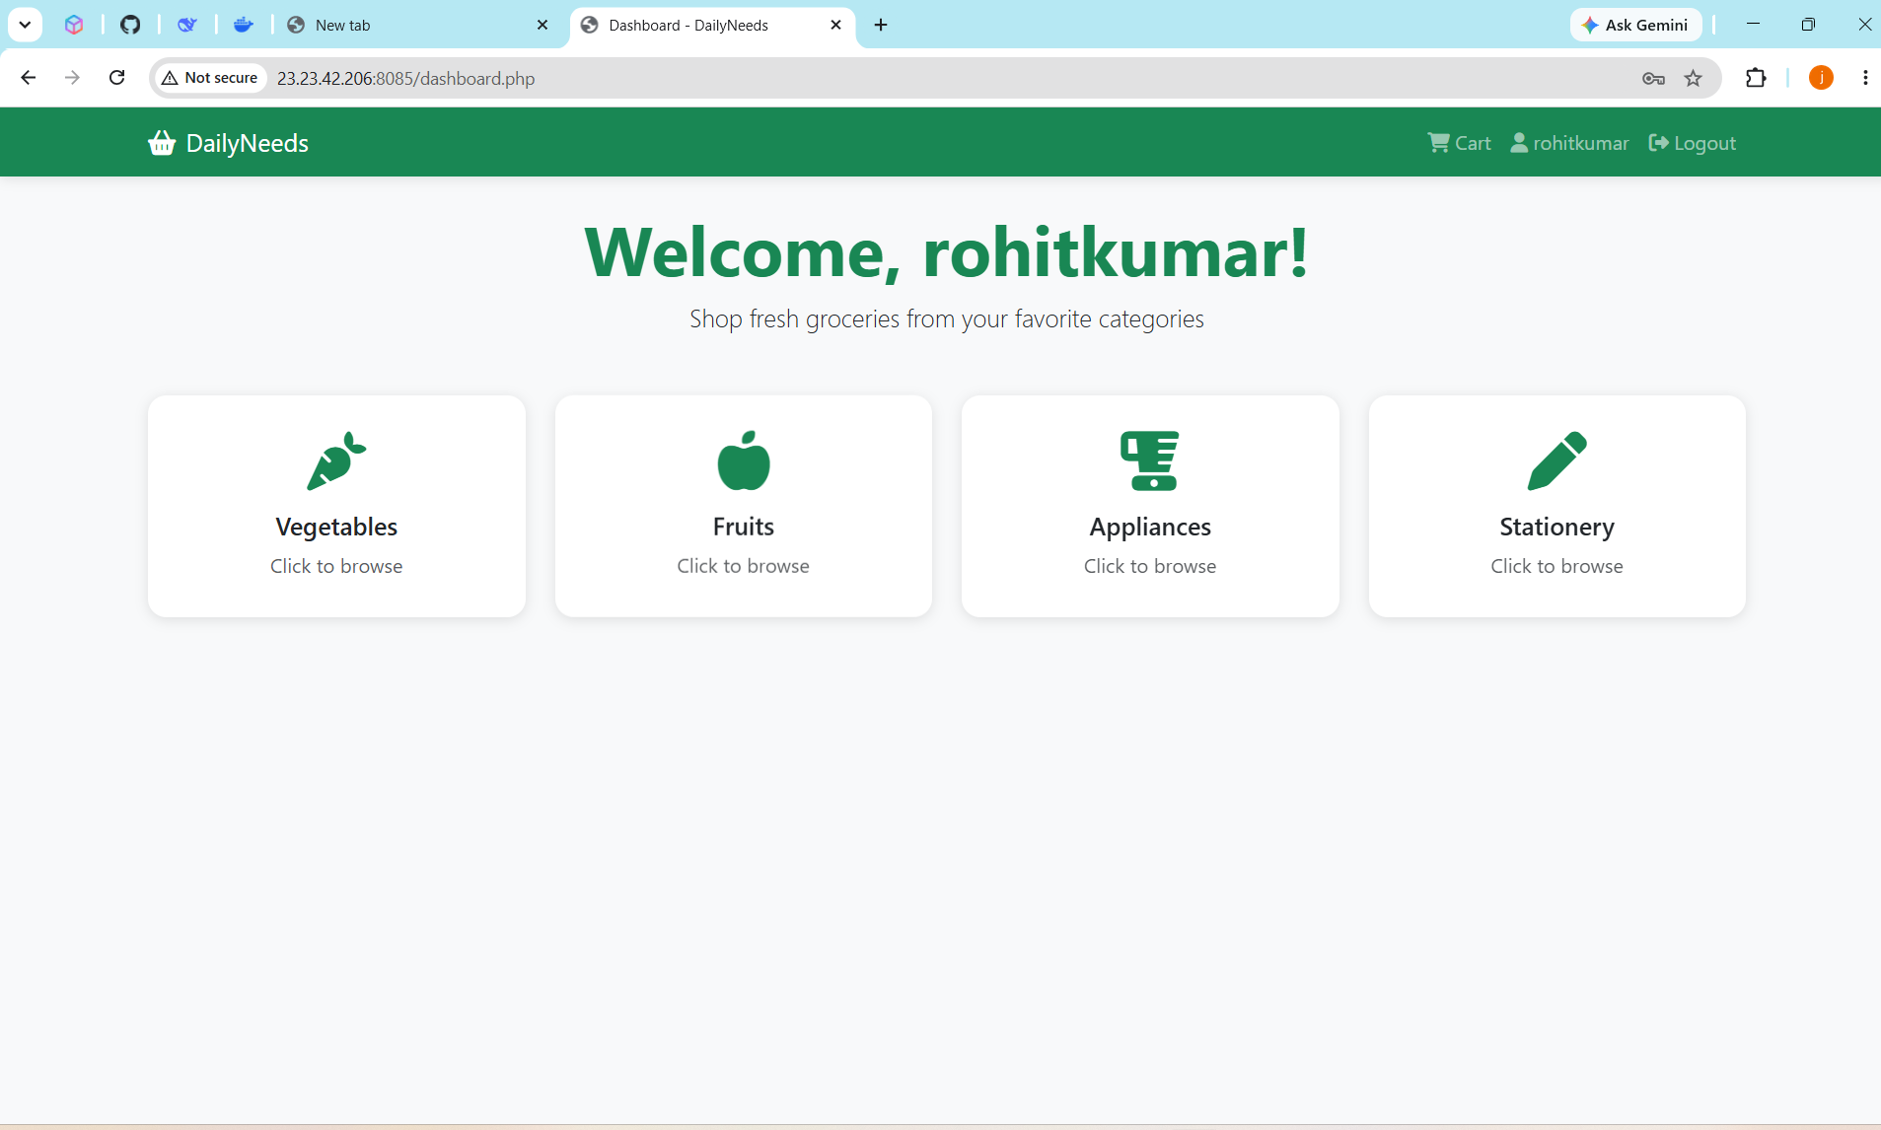Click the blender icon for Appliances
1881x1130 pixels.
[x=1150, y=460]
